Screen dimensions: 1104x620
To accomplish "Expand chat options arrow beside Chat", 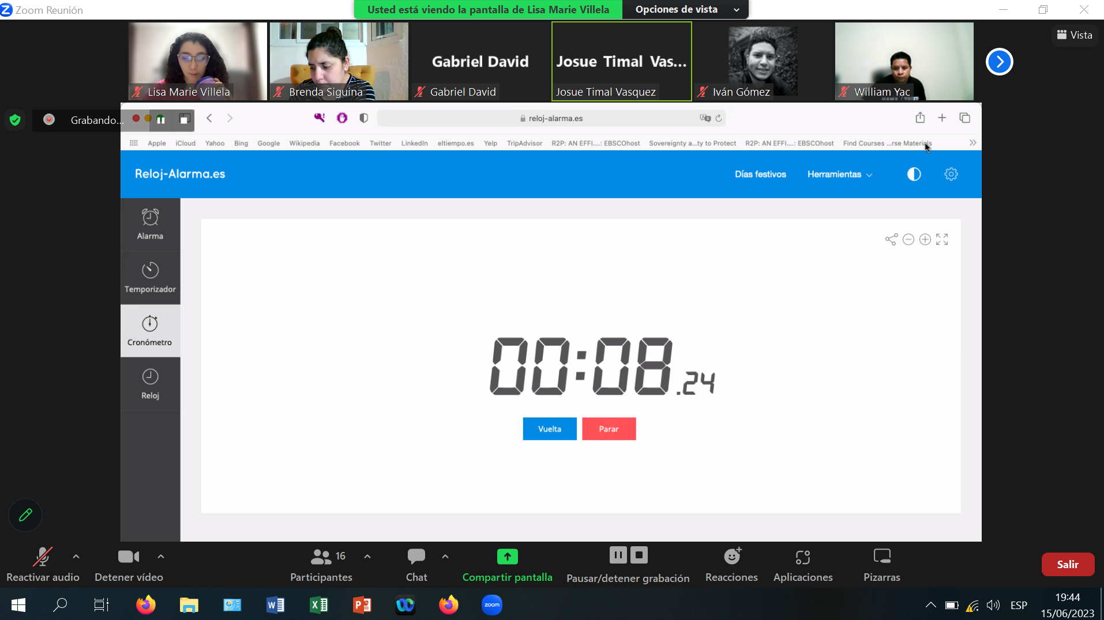I will [x=445, y=557].
